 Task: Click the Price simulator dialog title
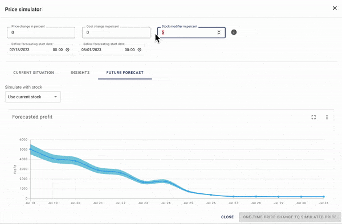(x=23, y=9)
